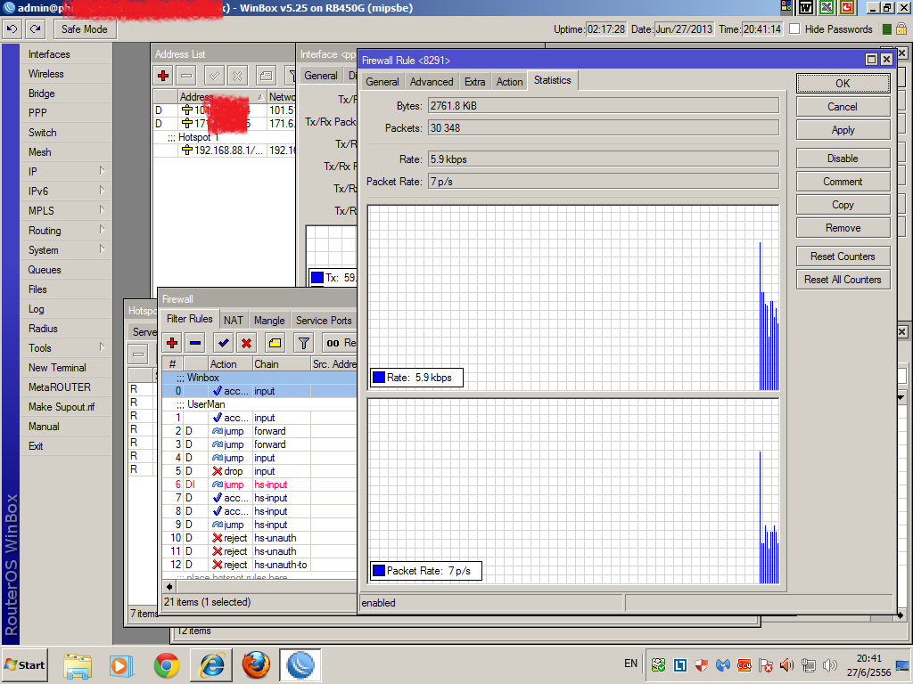Viewport: 913px width, 684px height.
Task: Click minus icon in Hotspot window toolbar
Action: (138, 354)
